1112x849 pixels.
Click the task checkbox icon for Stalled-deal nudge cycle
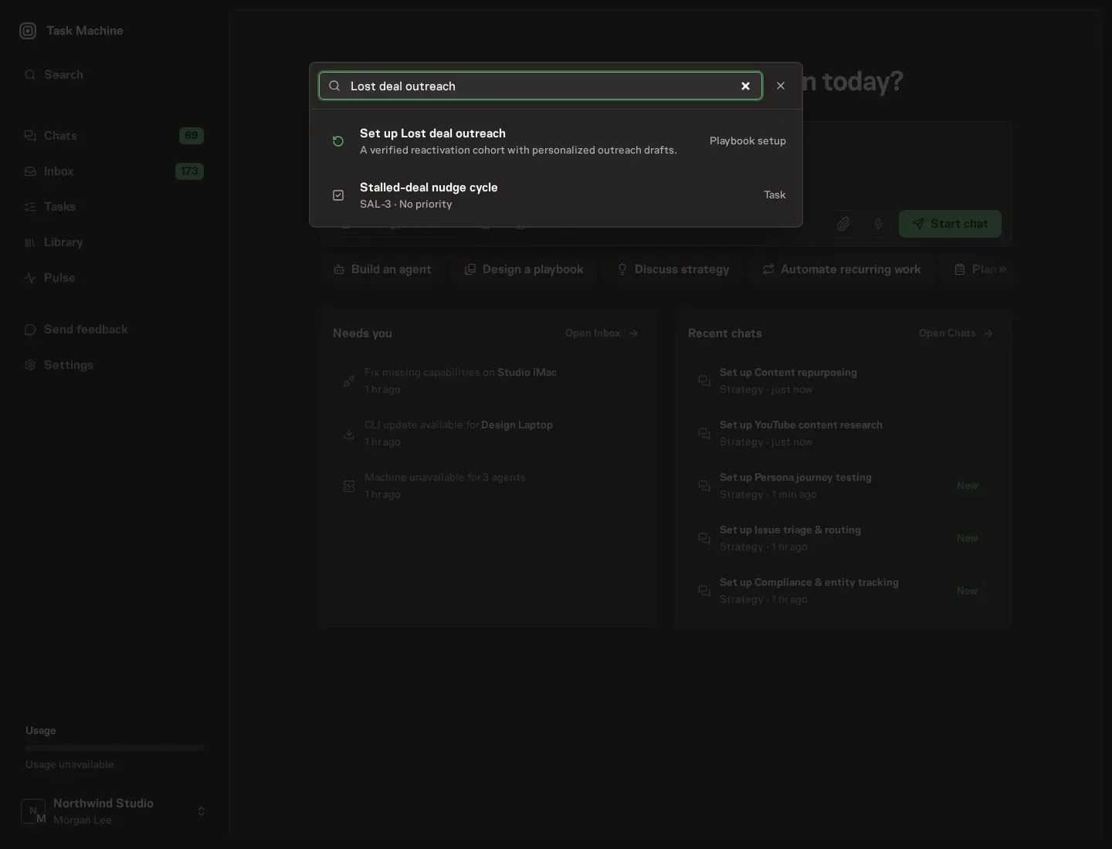pos(338,195)
